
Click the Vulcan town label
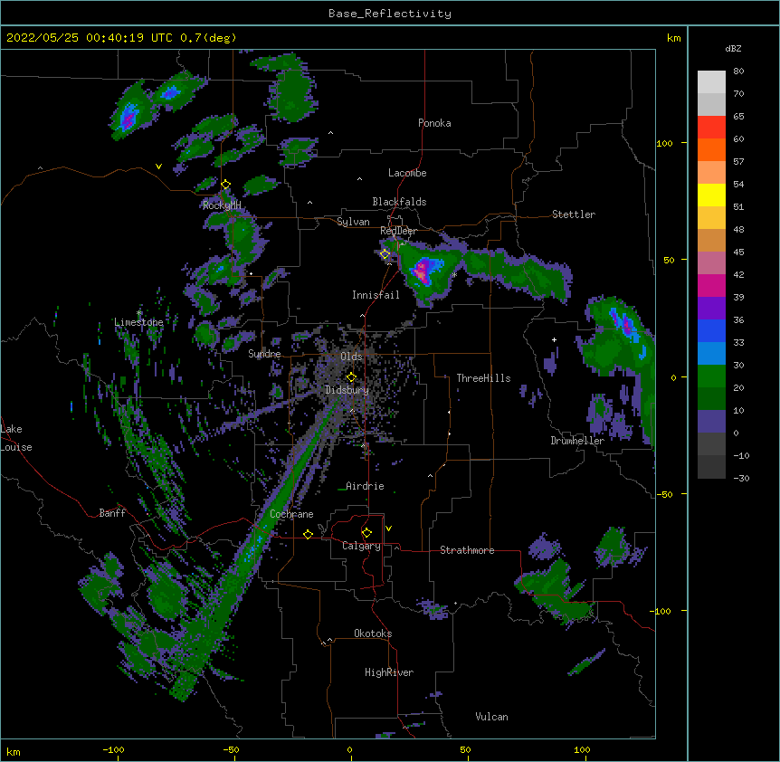491,717
